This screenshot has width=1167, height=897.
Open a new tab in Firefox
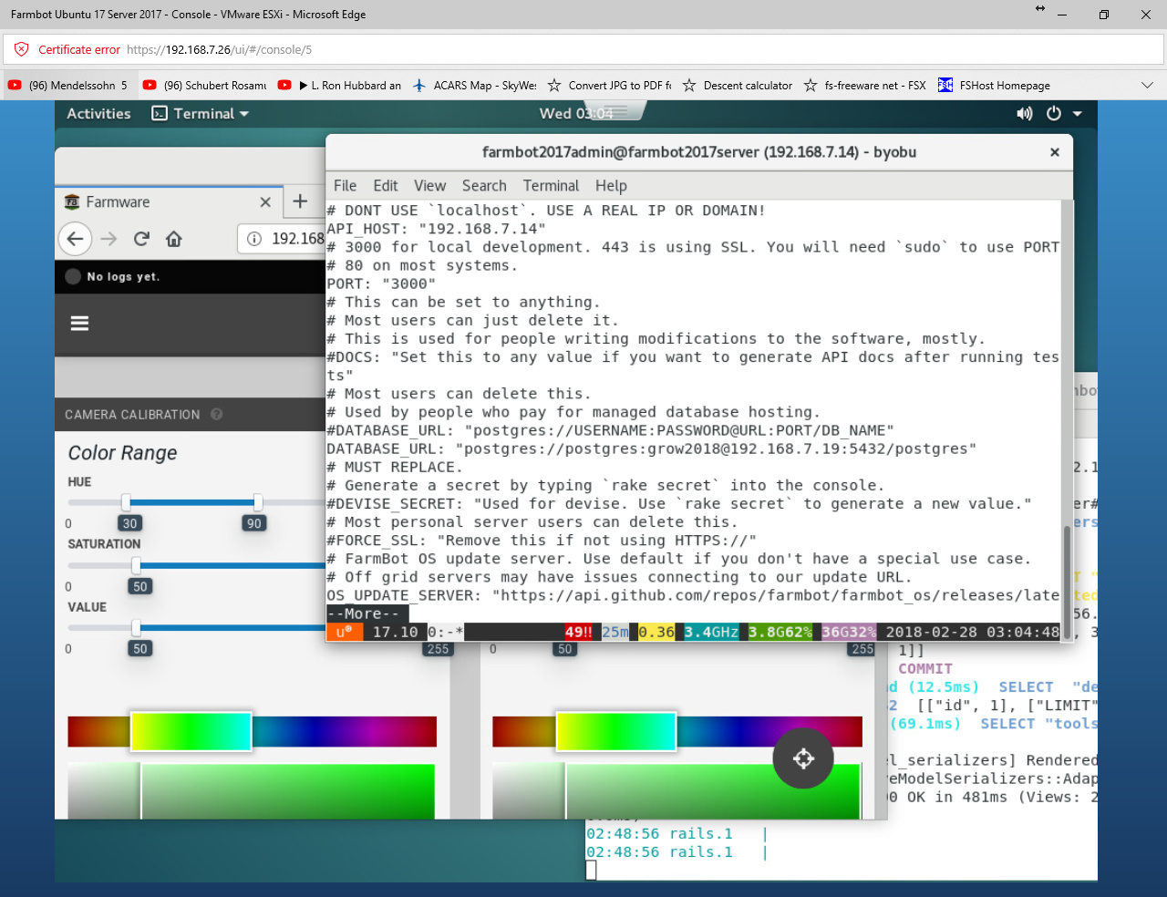tap(300, 201)
